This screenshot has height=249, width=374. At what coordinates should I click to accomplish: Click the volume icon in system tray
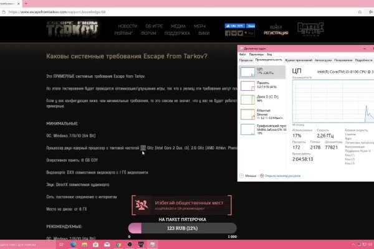pos(369,245)
